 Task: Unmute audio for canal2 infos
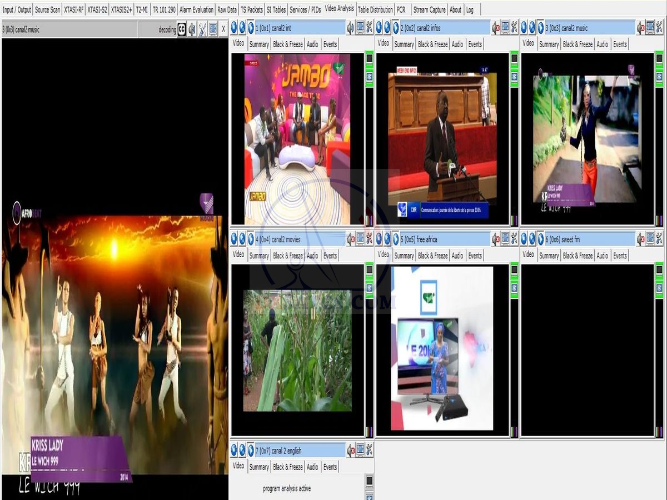[x=495, y=27]
